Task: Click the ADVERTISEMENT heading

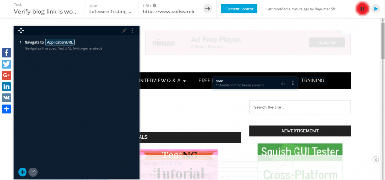Action: [300, 131]
